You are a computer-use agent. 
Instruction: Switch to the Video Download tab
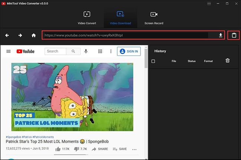coord(121,18)
